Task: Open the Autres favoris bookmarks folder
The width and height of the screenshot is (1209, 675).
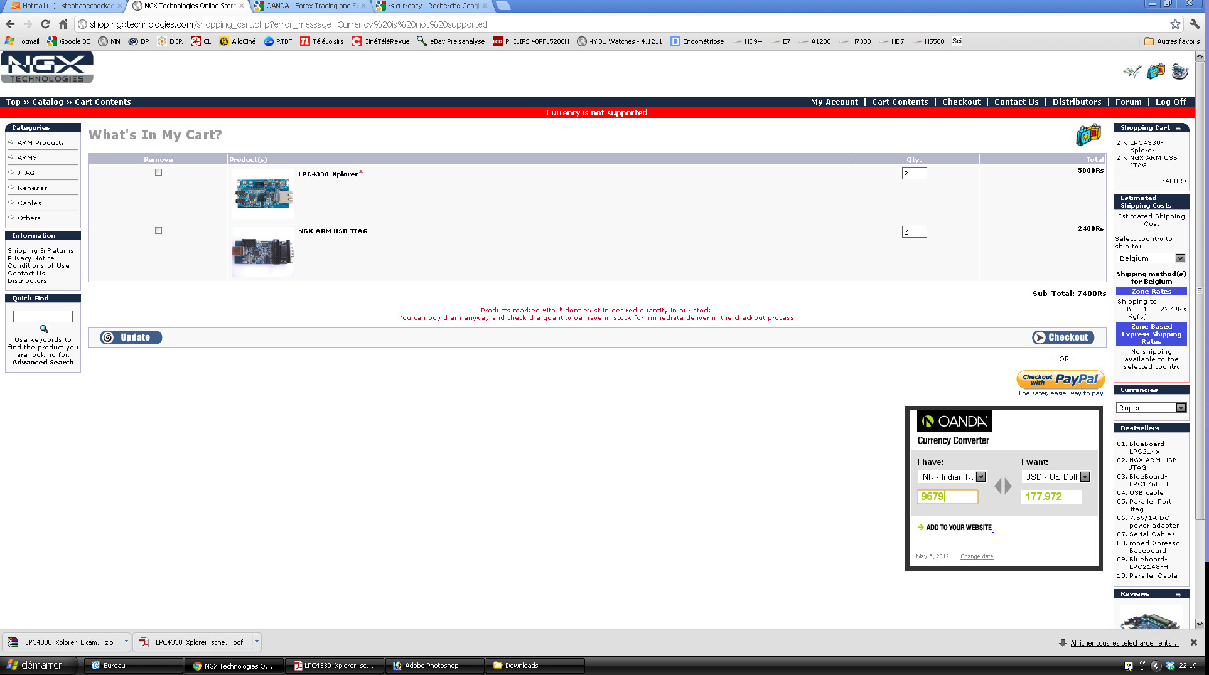Action: (x=1171, y=41)
